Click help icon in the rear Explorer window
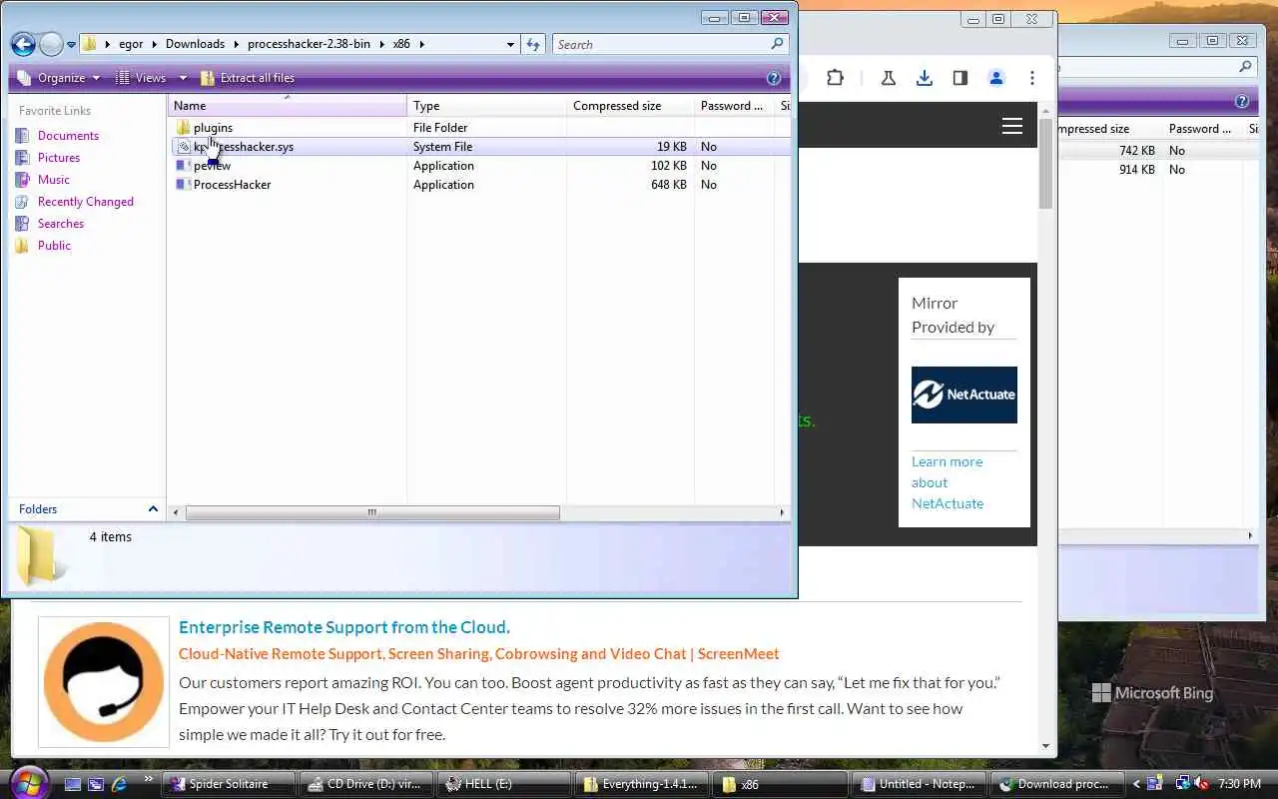1278x799 pixels. point(1242,101)
